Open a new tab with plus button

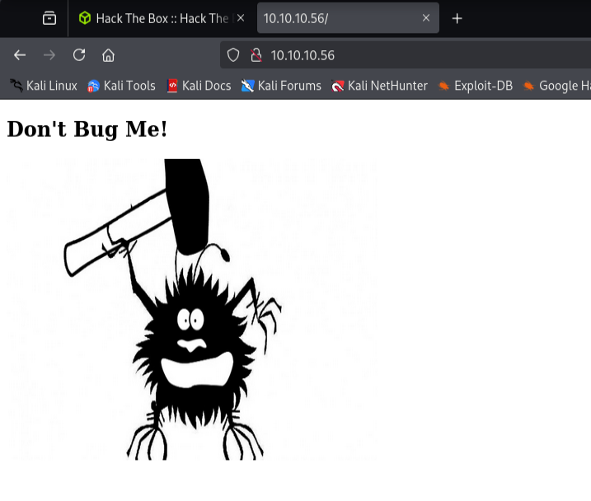457,18
